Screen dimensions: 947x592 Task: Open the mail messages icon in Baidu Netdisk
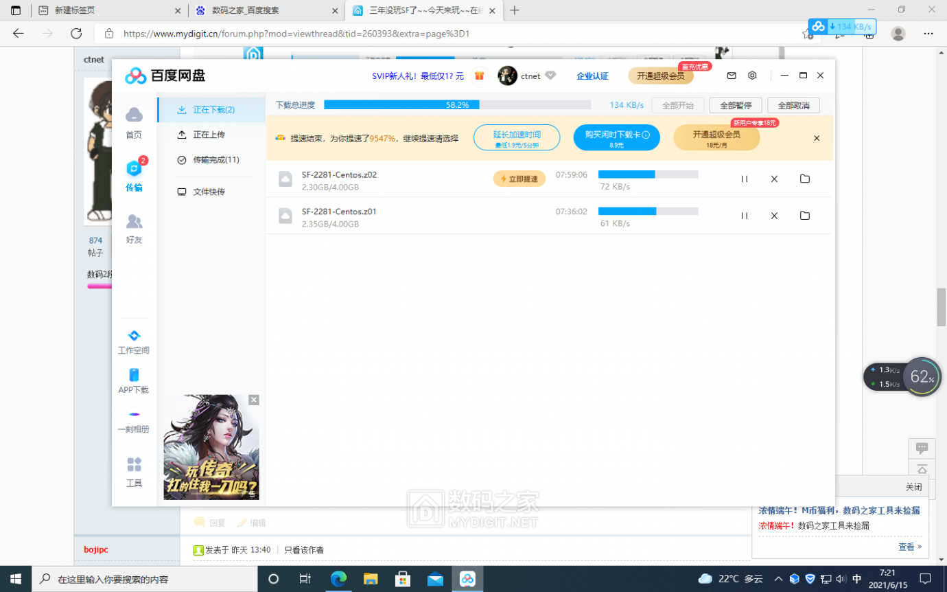[732, 76]
